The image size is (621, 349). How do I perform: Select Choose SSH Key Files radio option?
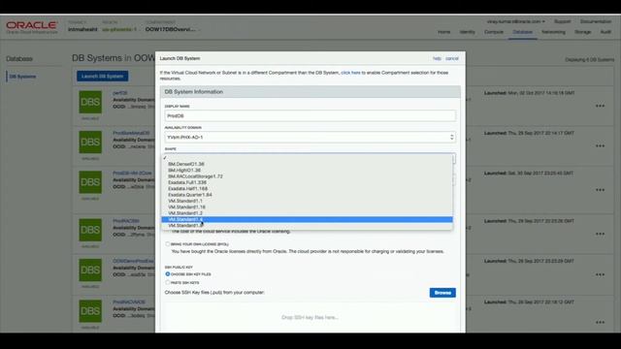tap(168, 273)
